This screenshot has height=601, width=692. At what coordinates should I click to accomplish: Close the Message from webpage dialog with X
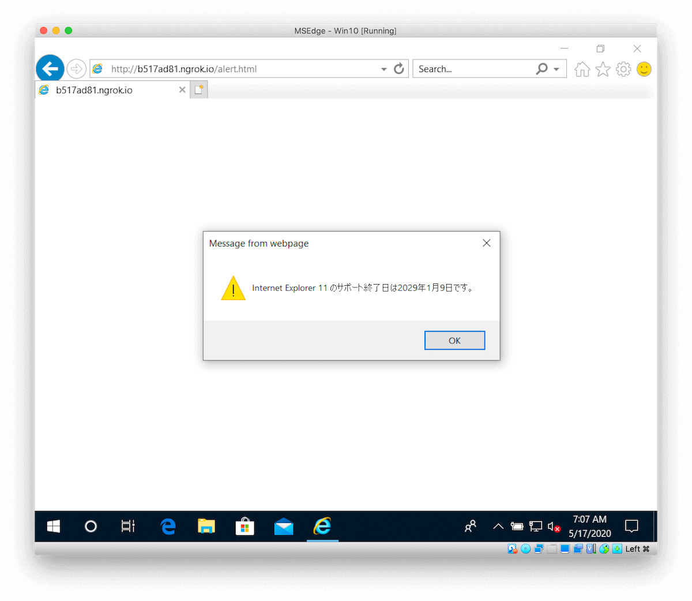(487, 243)
